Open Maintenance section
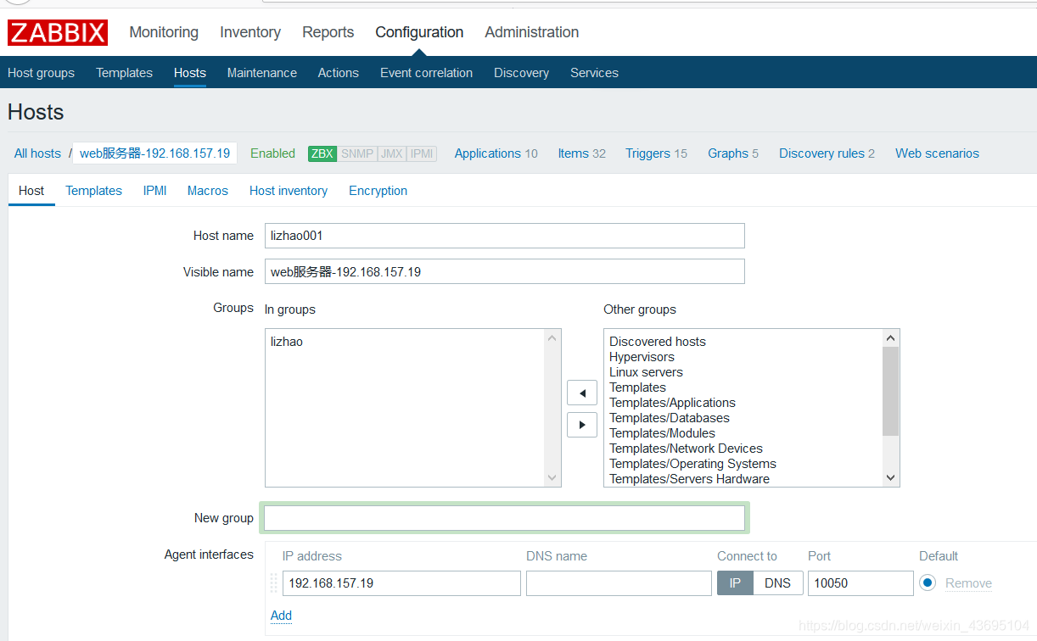Image resolution: width=1037 pixels, height=641 pixels. 262,73
